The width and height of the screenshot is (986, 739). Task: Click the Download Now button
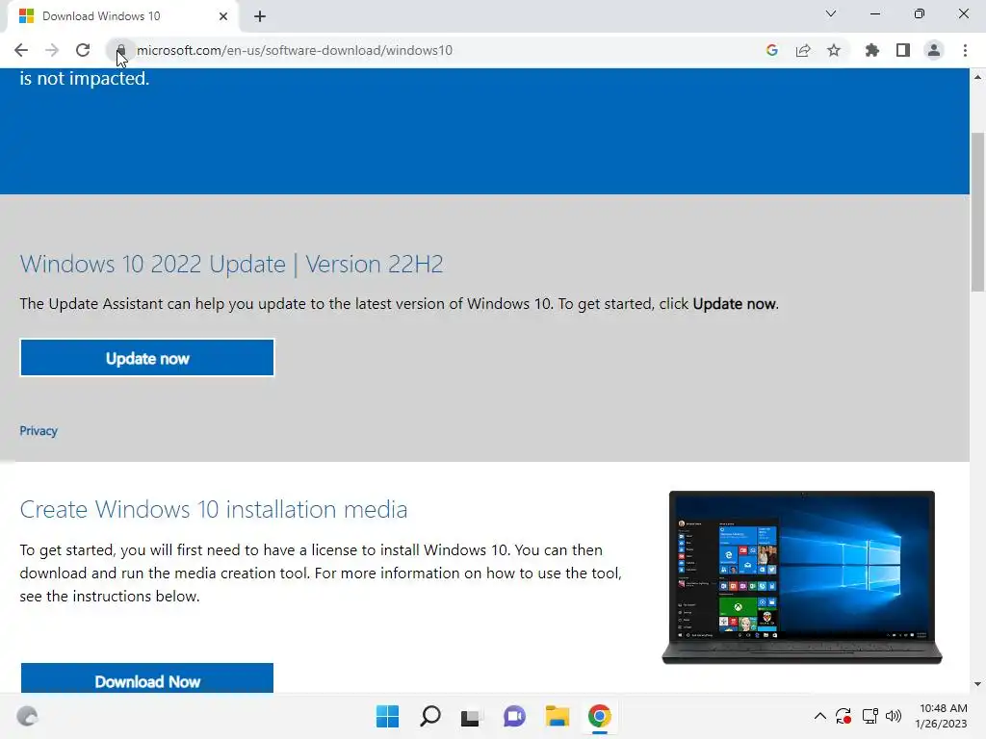pos(147,678)
